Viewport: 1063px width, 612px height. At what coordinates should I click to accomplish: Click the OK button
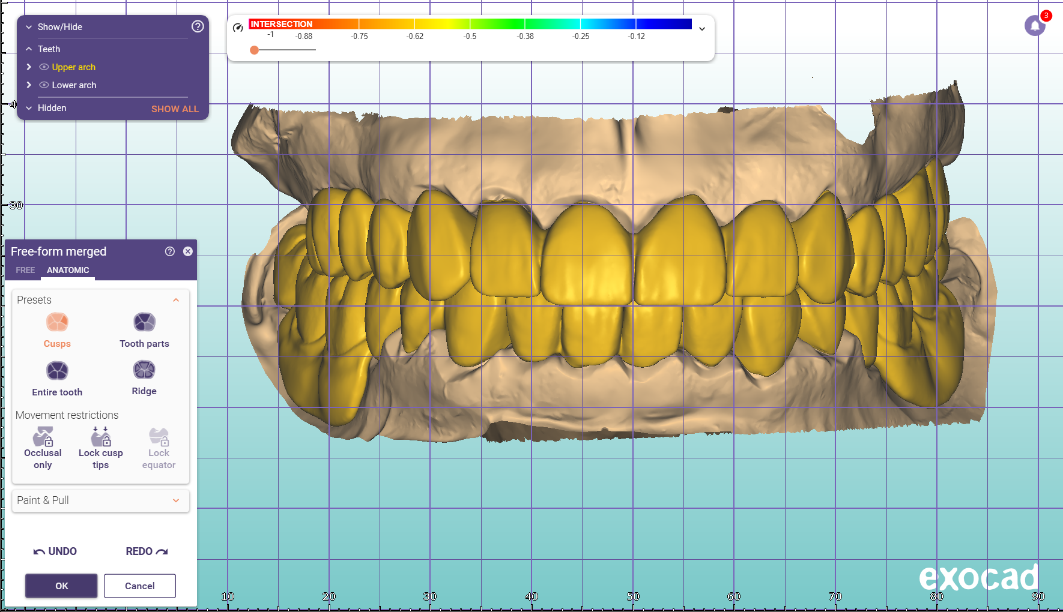pos(61,586)
